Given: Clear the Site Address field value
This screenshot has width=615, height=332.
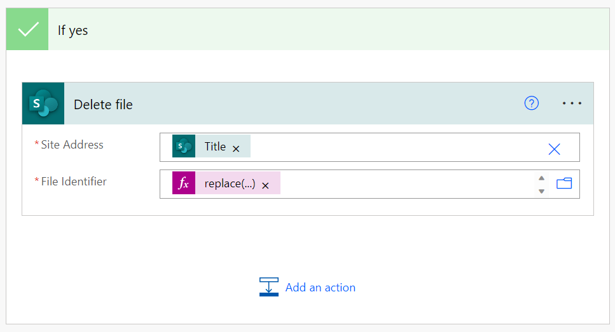Looking at the screenshot, I should click(554, 149).
